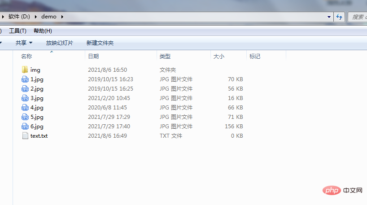Click the date 2021/8/6 16:50
Viewport: 367px width, 205px height.
[107, 70]
